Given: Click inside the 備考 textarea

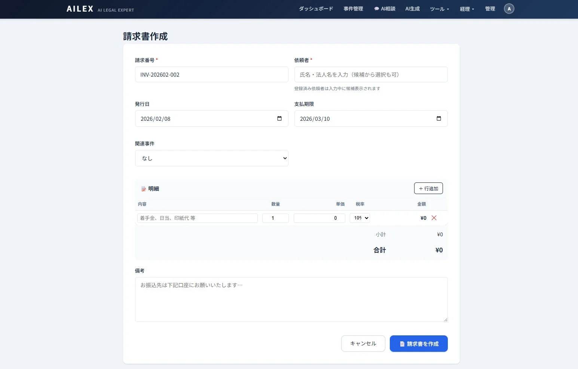Looking at the screenshot, I should (x=291, y=299).
